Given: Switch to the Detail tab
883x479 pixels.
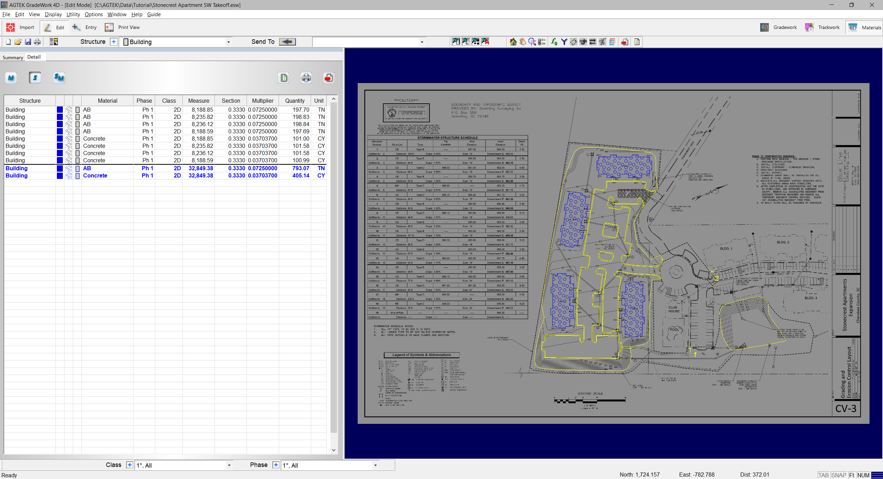Looking at the screenshot, I should coord(34,57).
